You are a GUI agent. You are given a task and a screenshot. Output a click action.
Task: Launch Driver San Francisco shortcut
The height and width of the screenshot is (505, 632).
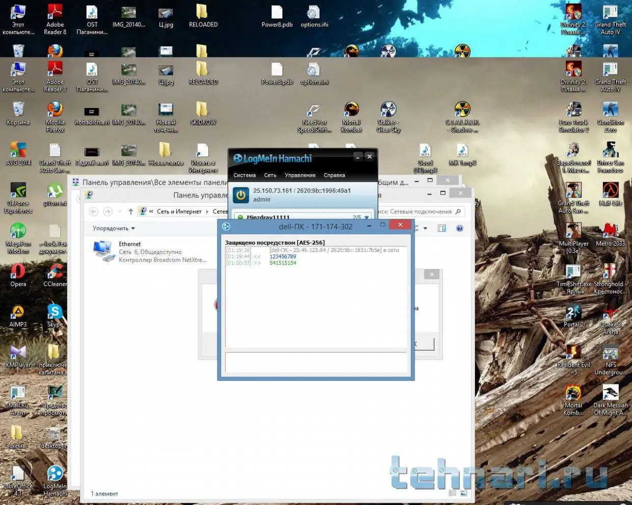(611, 157)
